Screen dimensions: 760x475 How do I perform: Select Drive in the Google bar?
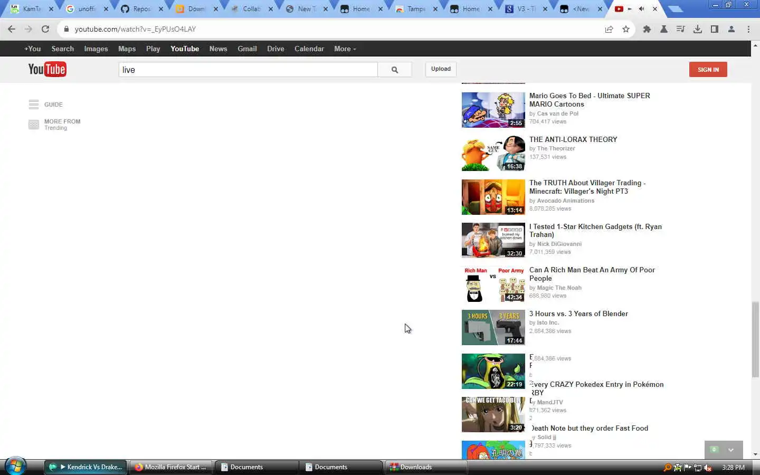(275, 49)
